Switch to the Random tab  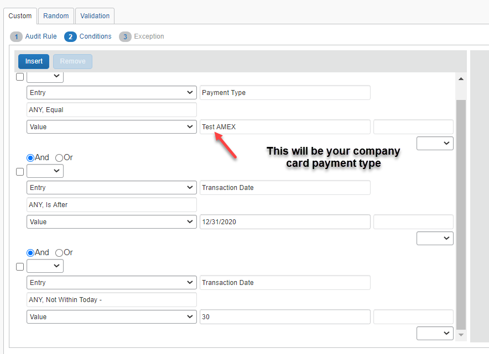(x=56, y=16)
